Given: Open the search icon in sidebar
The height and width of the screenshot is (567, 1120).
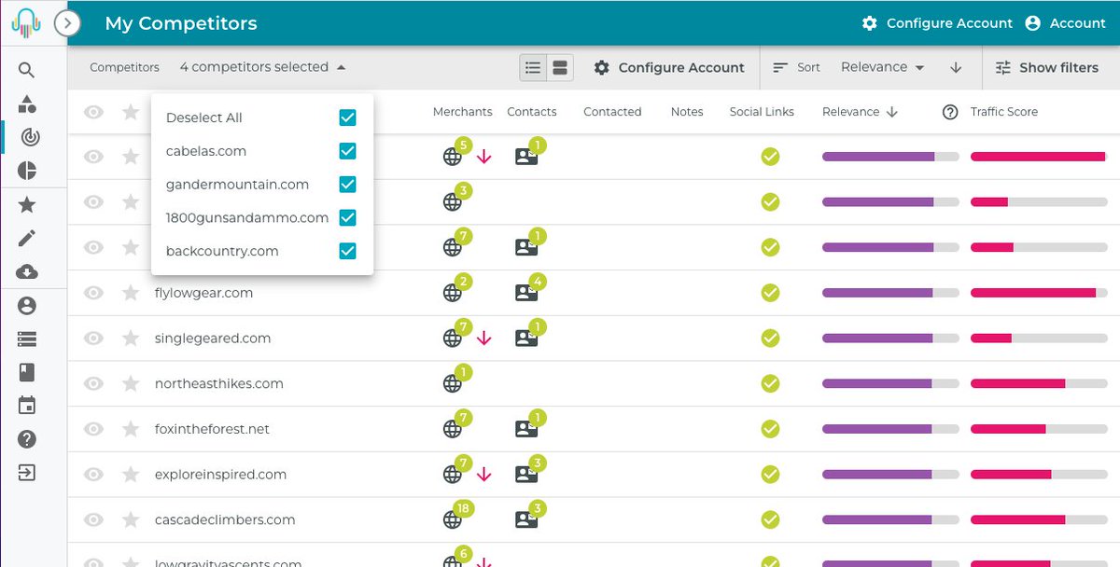Looking at the screenshot, I should pyautogui.click(x=27, y=70).
